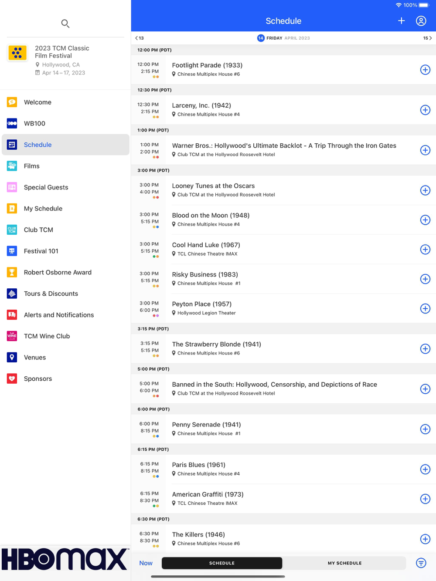
Task: Click the Films camera icon
Action: tap(12, 166)
